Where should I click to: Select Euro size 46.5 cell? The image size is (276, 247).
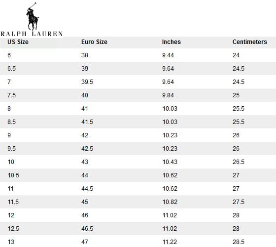87,229
